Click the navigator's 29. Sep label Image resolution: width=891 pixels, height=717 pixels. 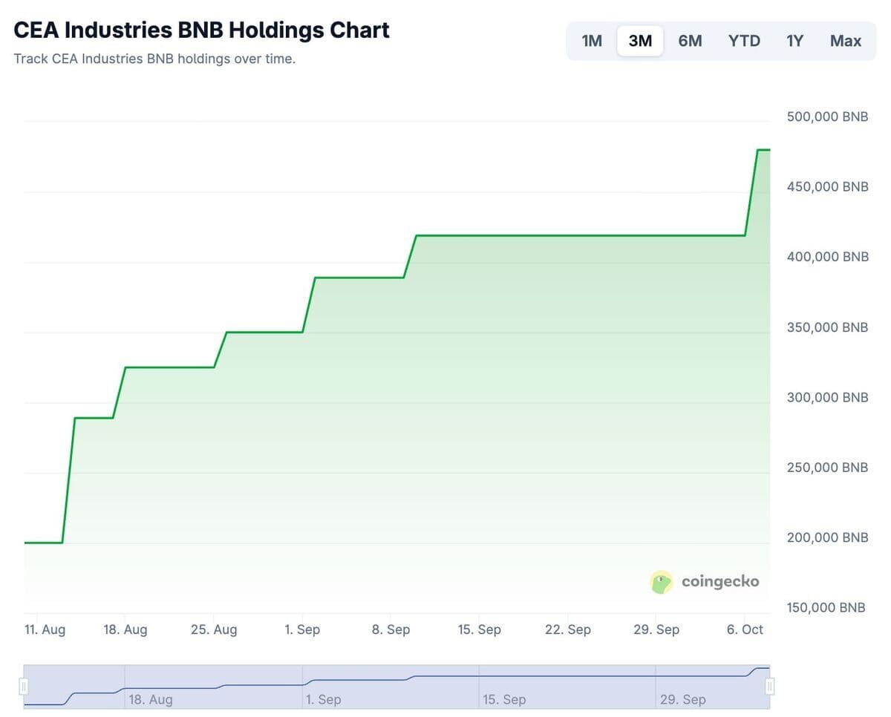(682, 699)
